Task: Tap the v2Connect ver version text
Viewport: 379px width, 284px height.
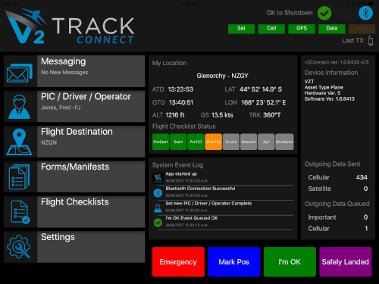Action: 337,62
